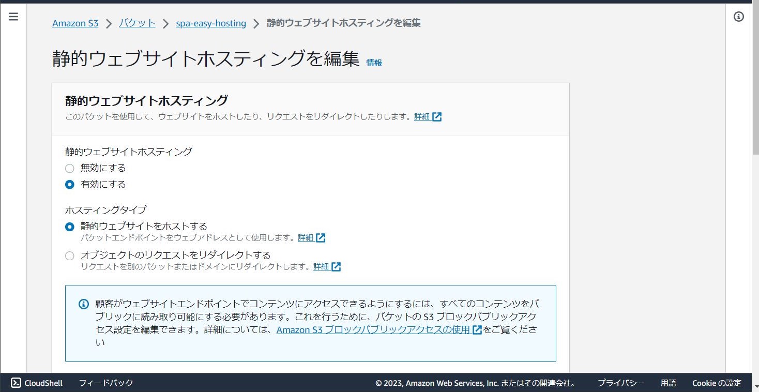Open フィードバック in footer

[106, 383]
